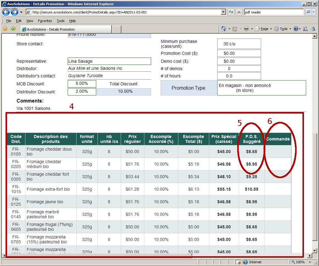The height and width of the screenshot is (266, 319).
Task: Open the Edit menu
Action: coord(19,21)
